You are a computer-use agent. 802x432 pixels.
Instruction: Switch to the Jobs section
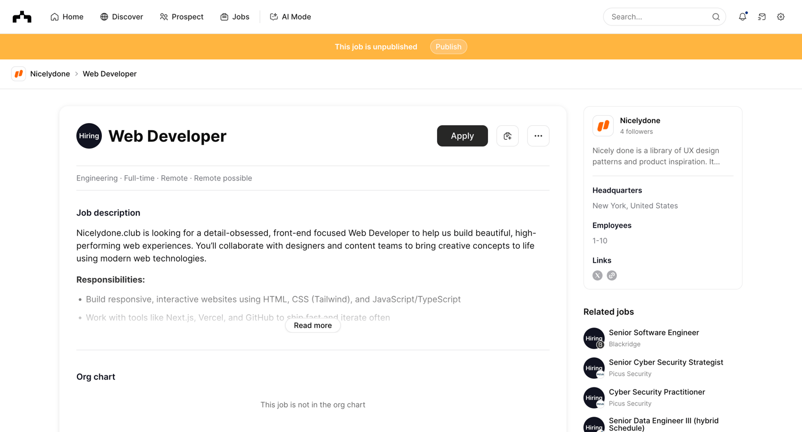coord(234,17)
